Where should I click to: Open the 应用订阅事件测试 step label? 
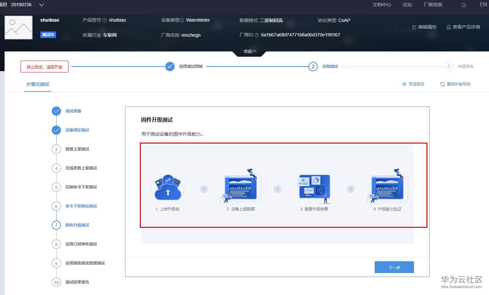pyautogui.click(x=81, y=244)
